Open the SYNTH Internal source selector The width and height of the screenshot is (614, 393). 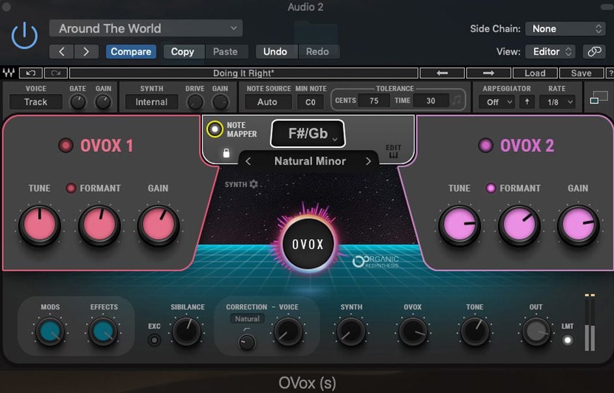pos(151,102)
